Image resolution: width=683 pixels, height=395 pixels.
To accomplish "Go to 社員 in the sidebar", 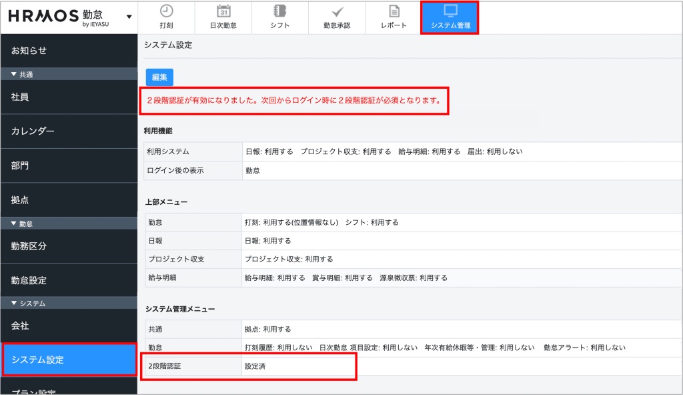I will [x=20, y=97].
